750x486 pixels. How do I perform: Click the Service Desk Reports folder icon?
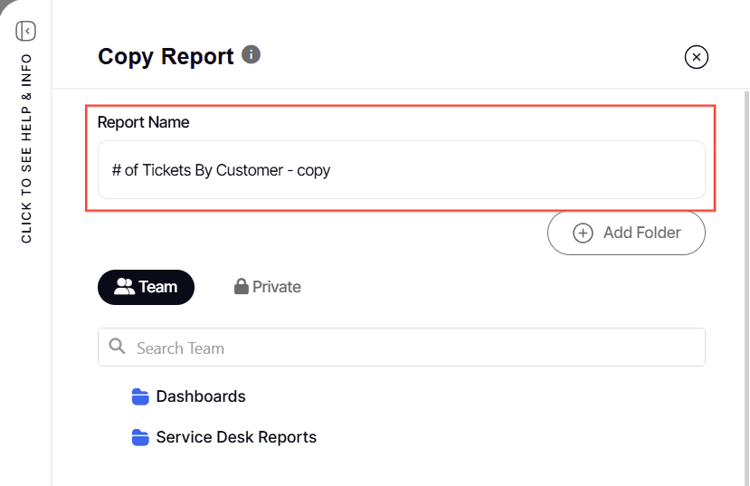coord(140,437)
